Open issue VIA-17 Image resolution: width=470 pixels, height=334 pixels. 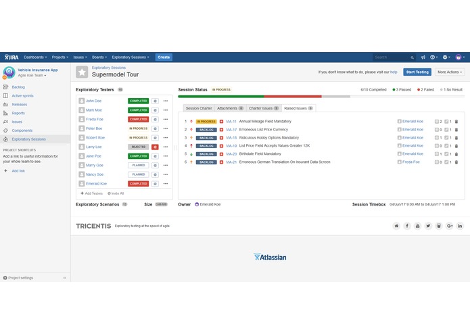click(231, 130)
